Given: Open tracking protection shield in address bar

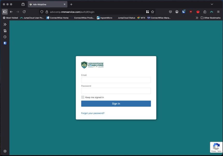Looking at the screenshot, I should click(42, 12).
